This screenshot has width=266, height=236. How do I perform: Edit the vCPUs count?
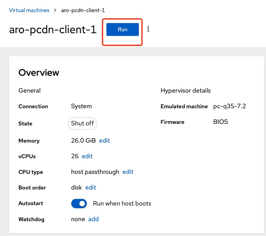(x=87, y=156)
